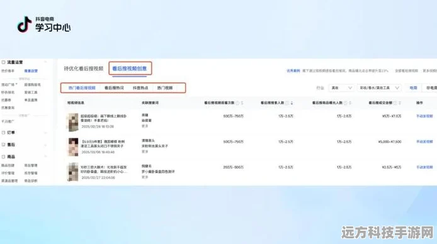The width and height of the screenshot is (437, 244).
Task: Click transaction amount ¥5,000-¥7,500
Action: [x=390, y=141]
